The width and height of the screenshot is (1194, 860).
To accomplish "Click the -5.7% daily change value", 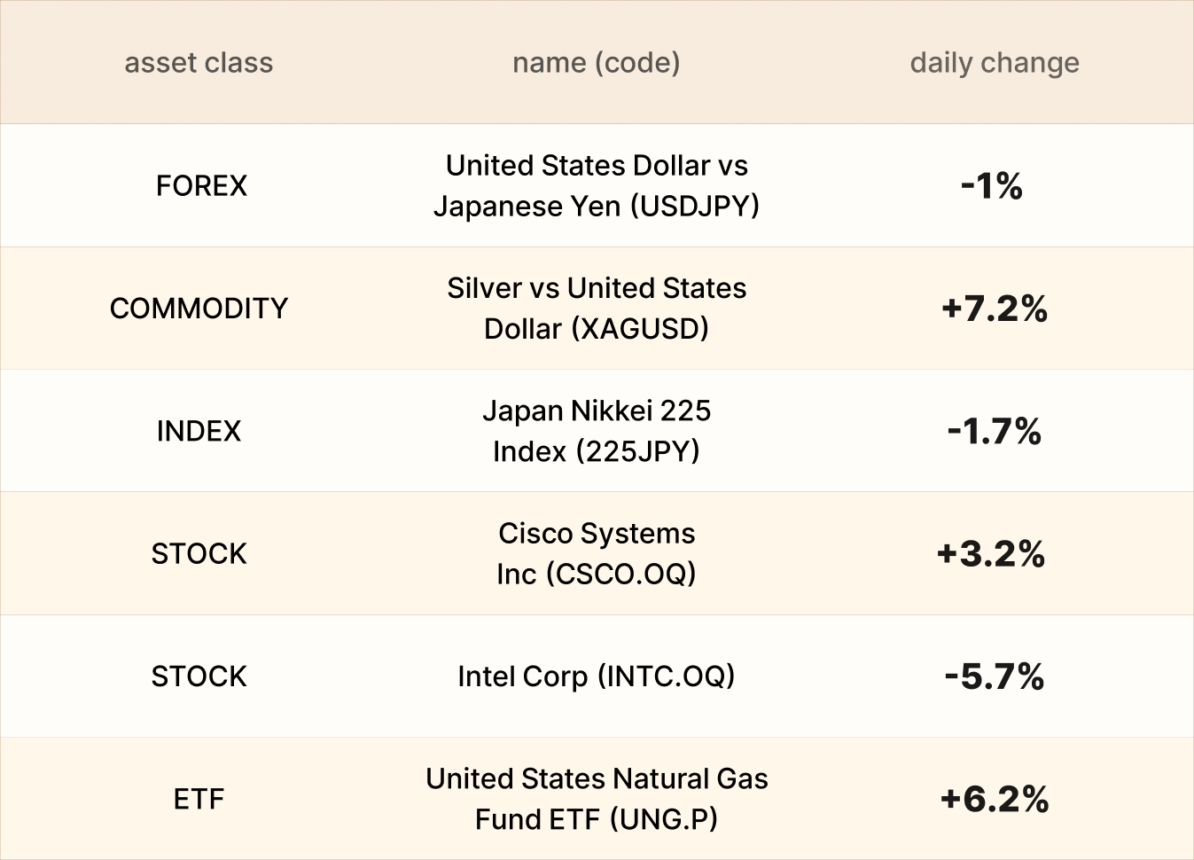I will pos(994,676).
